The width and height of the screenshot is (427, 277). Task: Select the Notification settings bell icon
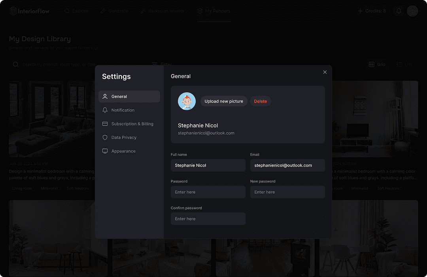click(x=105, y=110)
